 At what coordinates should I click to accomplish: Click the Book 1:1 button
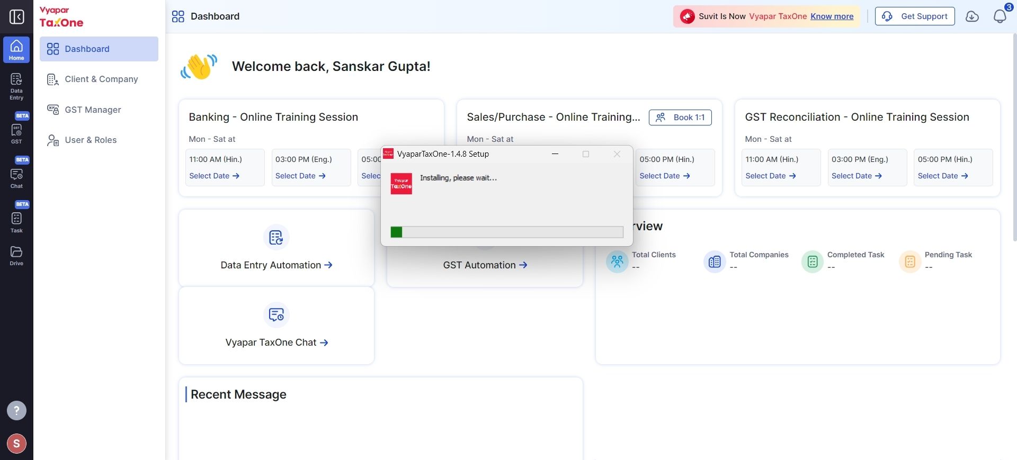pos(680,118)
